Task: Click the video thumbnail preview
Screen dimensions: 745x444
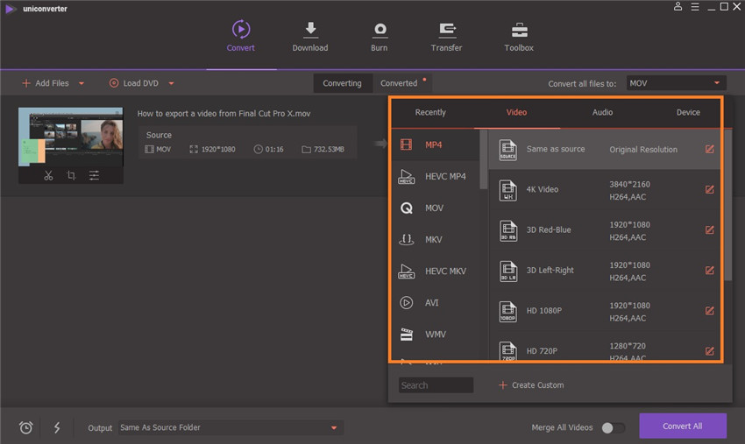Action: [71, 137]
